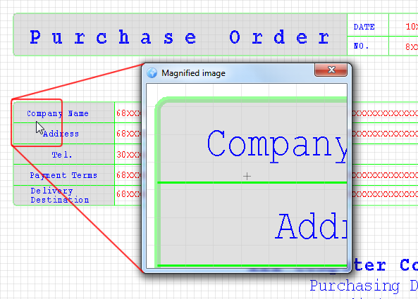The width and height of the screenshot is (418, 299).
Task: Click the Purchasing D text at bottom
Action: (364, 286)
